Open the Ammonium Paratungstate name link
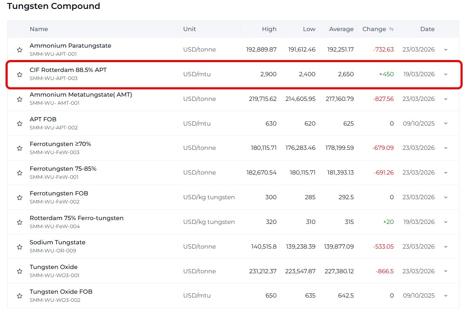Image resolution: width=472 pixels, height=315 pixels. [70, 46]
